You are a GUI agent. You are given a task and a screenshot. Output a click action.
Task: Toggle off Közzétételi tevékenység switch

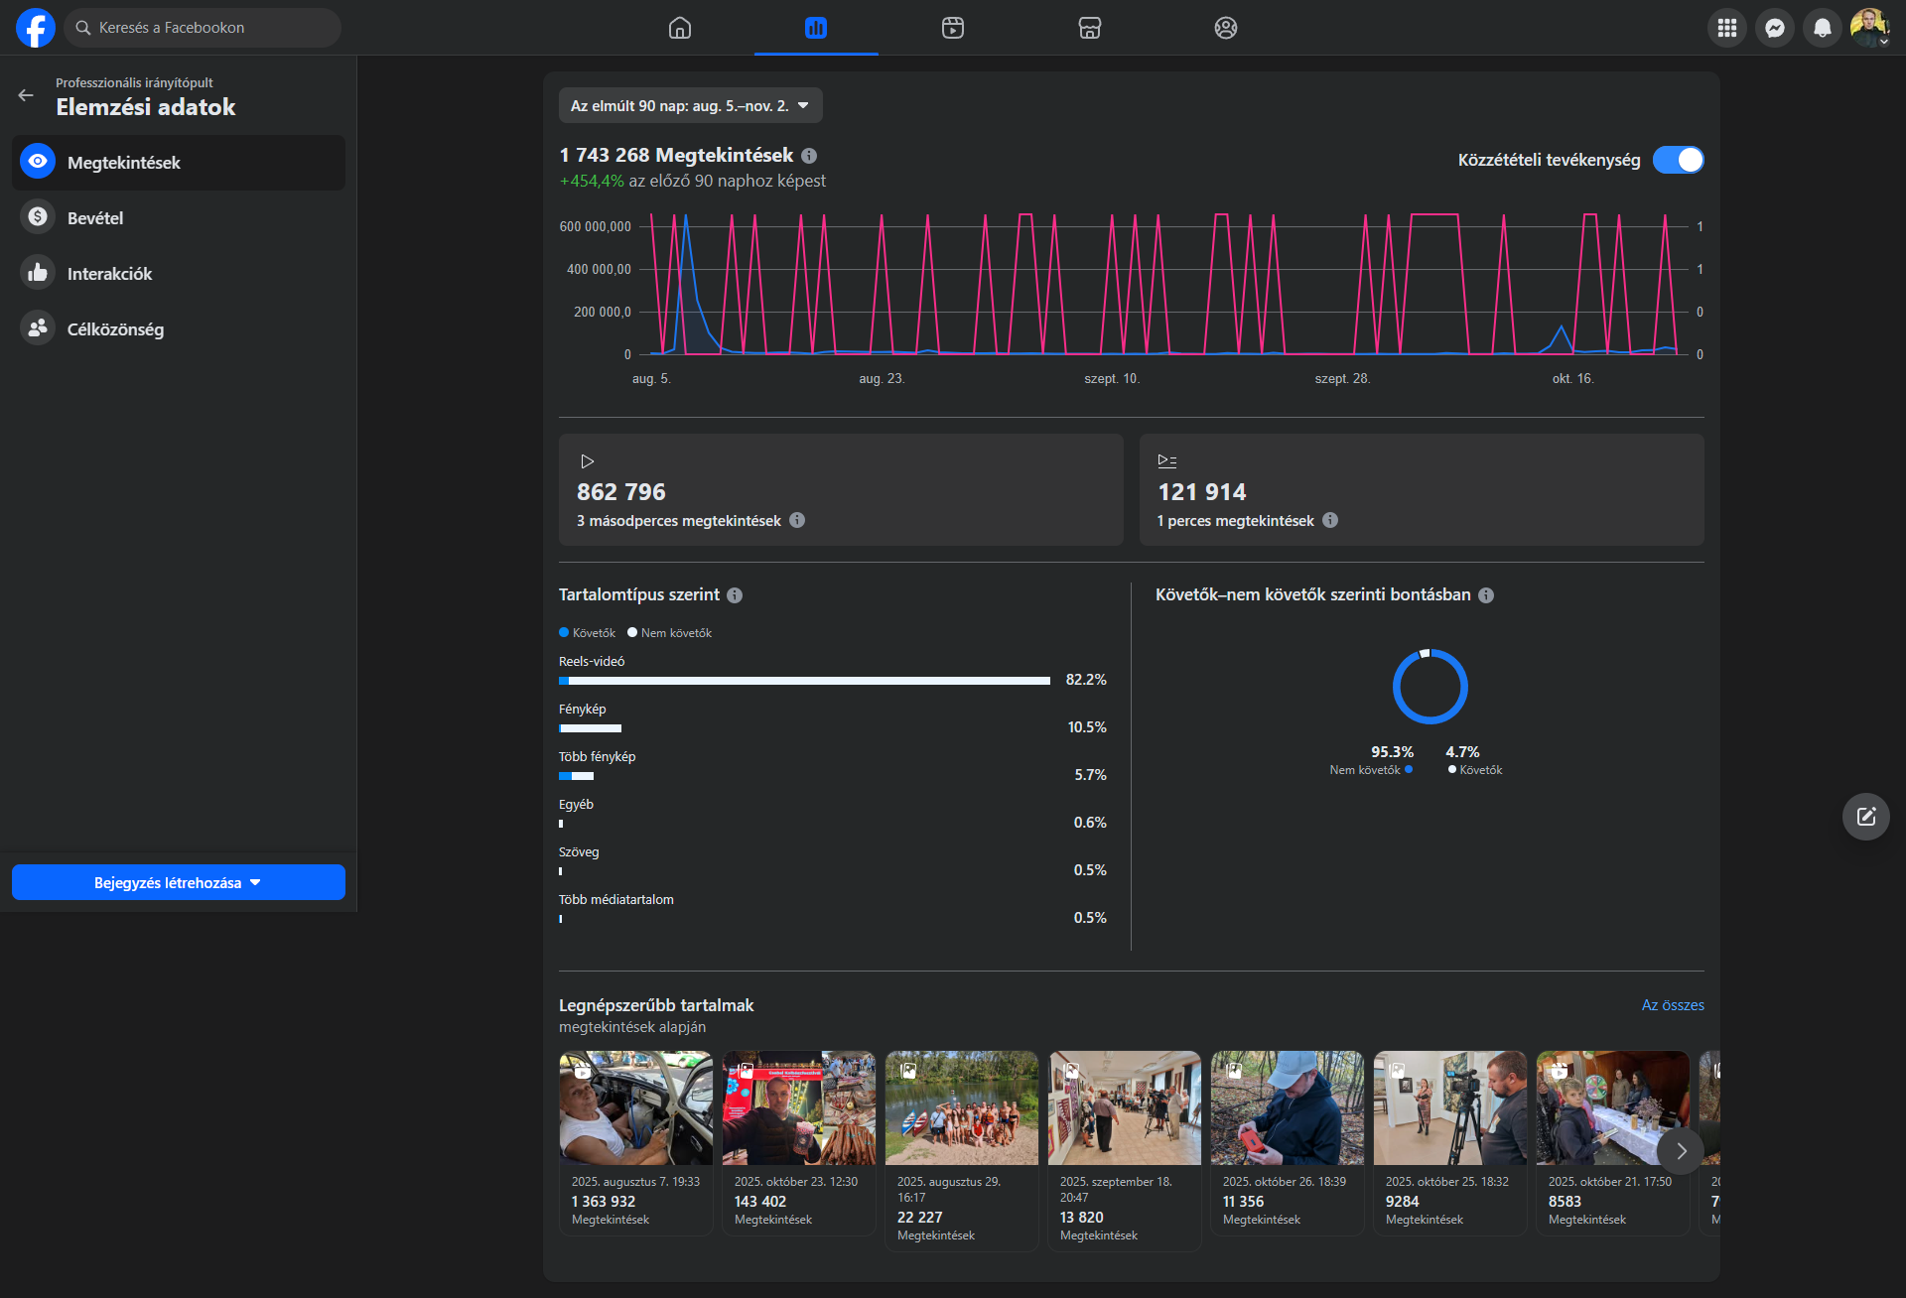click(1678, 160)
